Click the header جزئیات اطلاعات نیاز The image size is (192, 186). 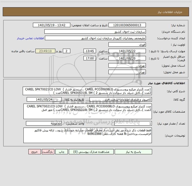pos(170,12)
